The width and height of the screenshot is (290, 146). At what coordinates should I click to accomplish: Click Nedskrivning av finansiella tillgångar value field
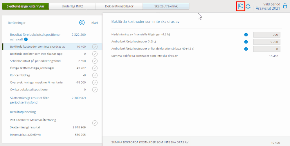point(267,35)
